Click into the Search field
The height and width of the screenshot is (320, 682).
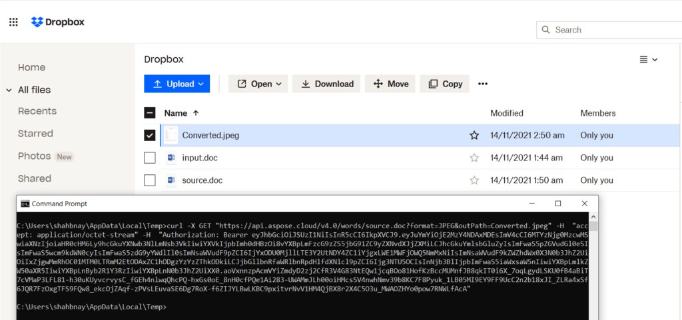613,30
